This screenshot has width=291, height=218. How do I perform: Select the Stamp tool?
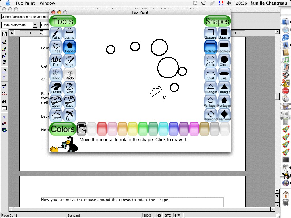click(x=69, y=33)
